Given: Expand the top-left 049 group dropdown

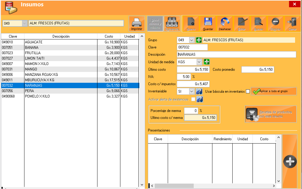Looking at the screenshot, I should point(24,23).
